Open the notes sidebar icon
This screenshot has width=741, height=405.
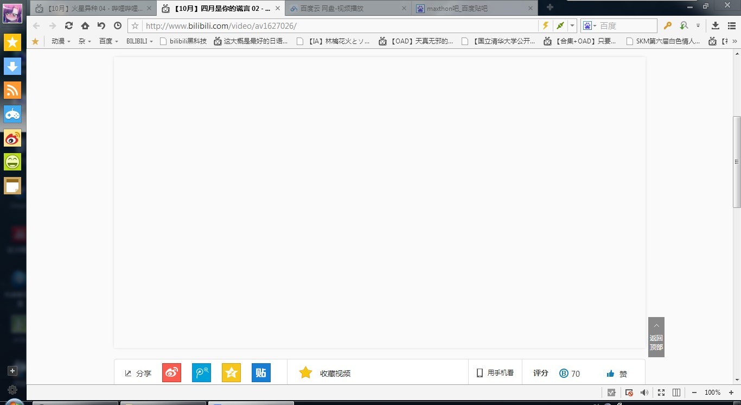[12, 186]
